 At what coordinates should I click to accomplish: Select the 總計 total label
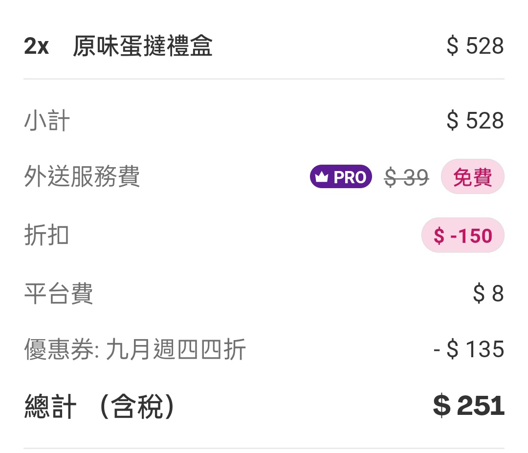pos(50,407)
